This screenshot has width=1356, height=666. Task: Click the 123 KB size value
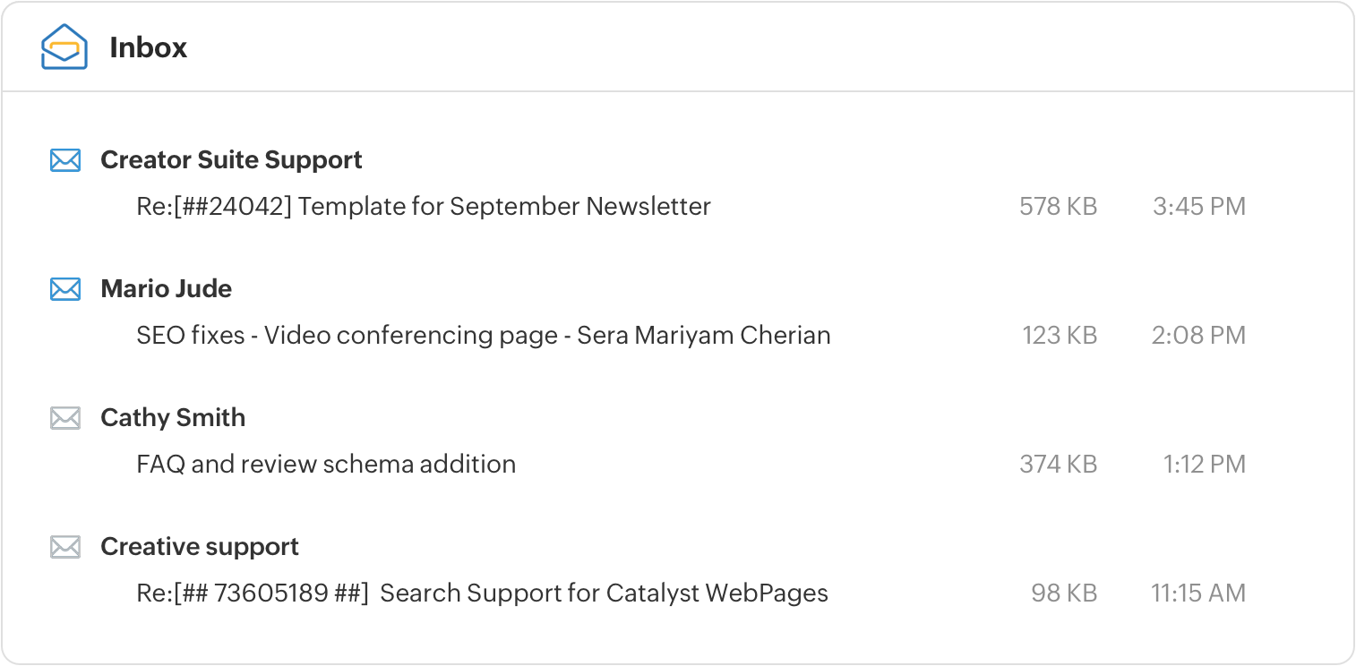(1060, 336)
